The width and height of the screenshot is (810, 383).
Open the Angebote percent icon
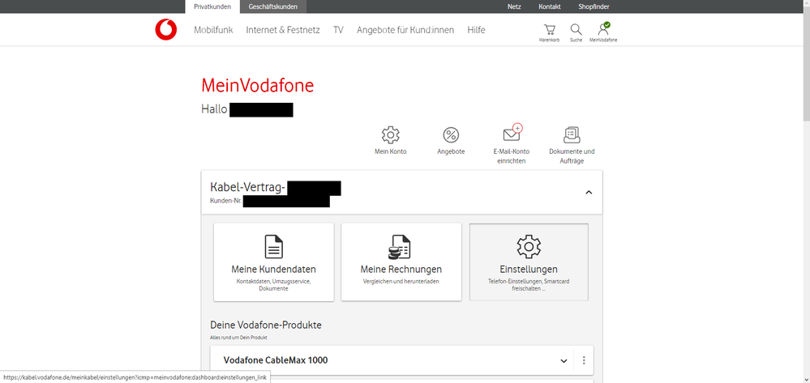[451, 135]
